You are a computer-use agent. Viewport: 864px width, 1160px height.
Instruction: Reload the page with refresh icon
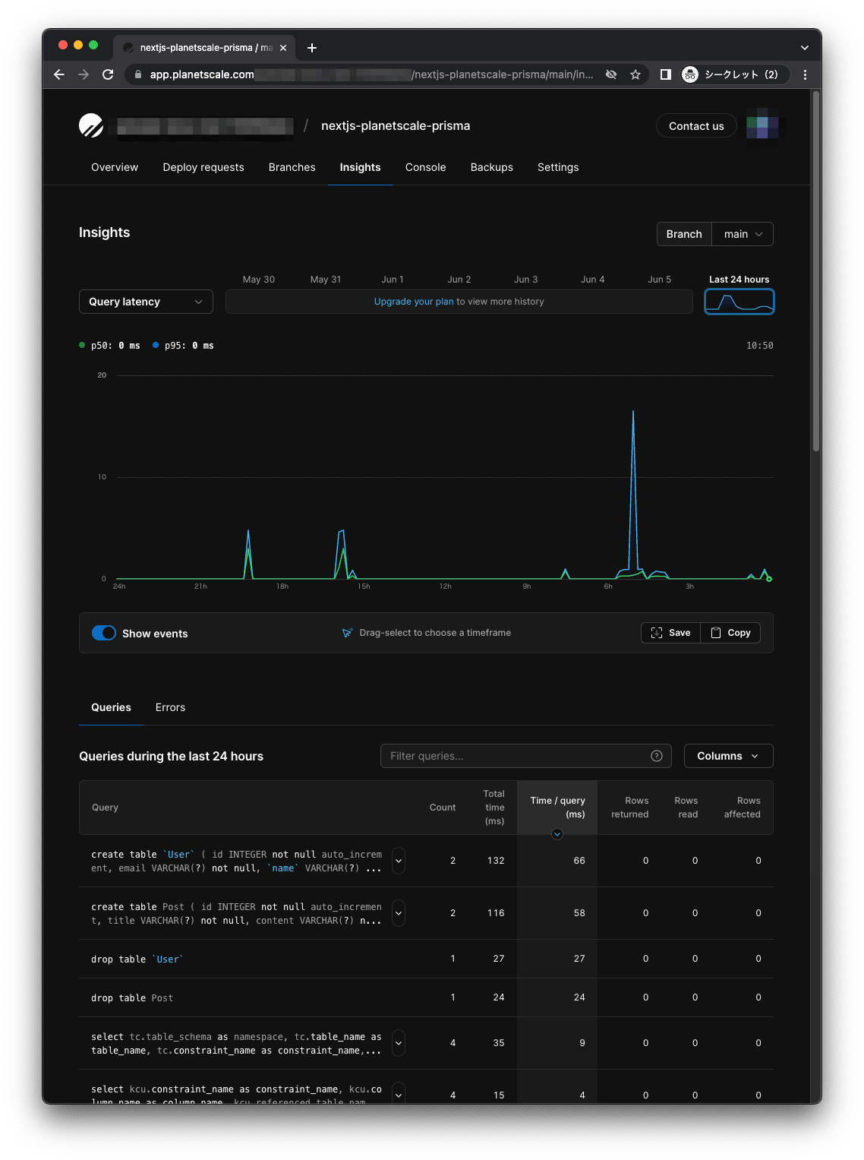(x=108, y=74)
